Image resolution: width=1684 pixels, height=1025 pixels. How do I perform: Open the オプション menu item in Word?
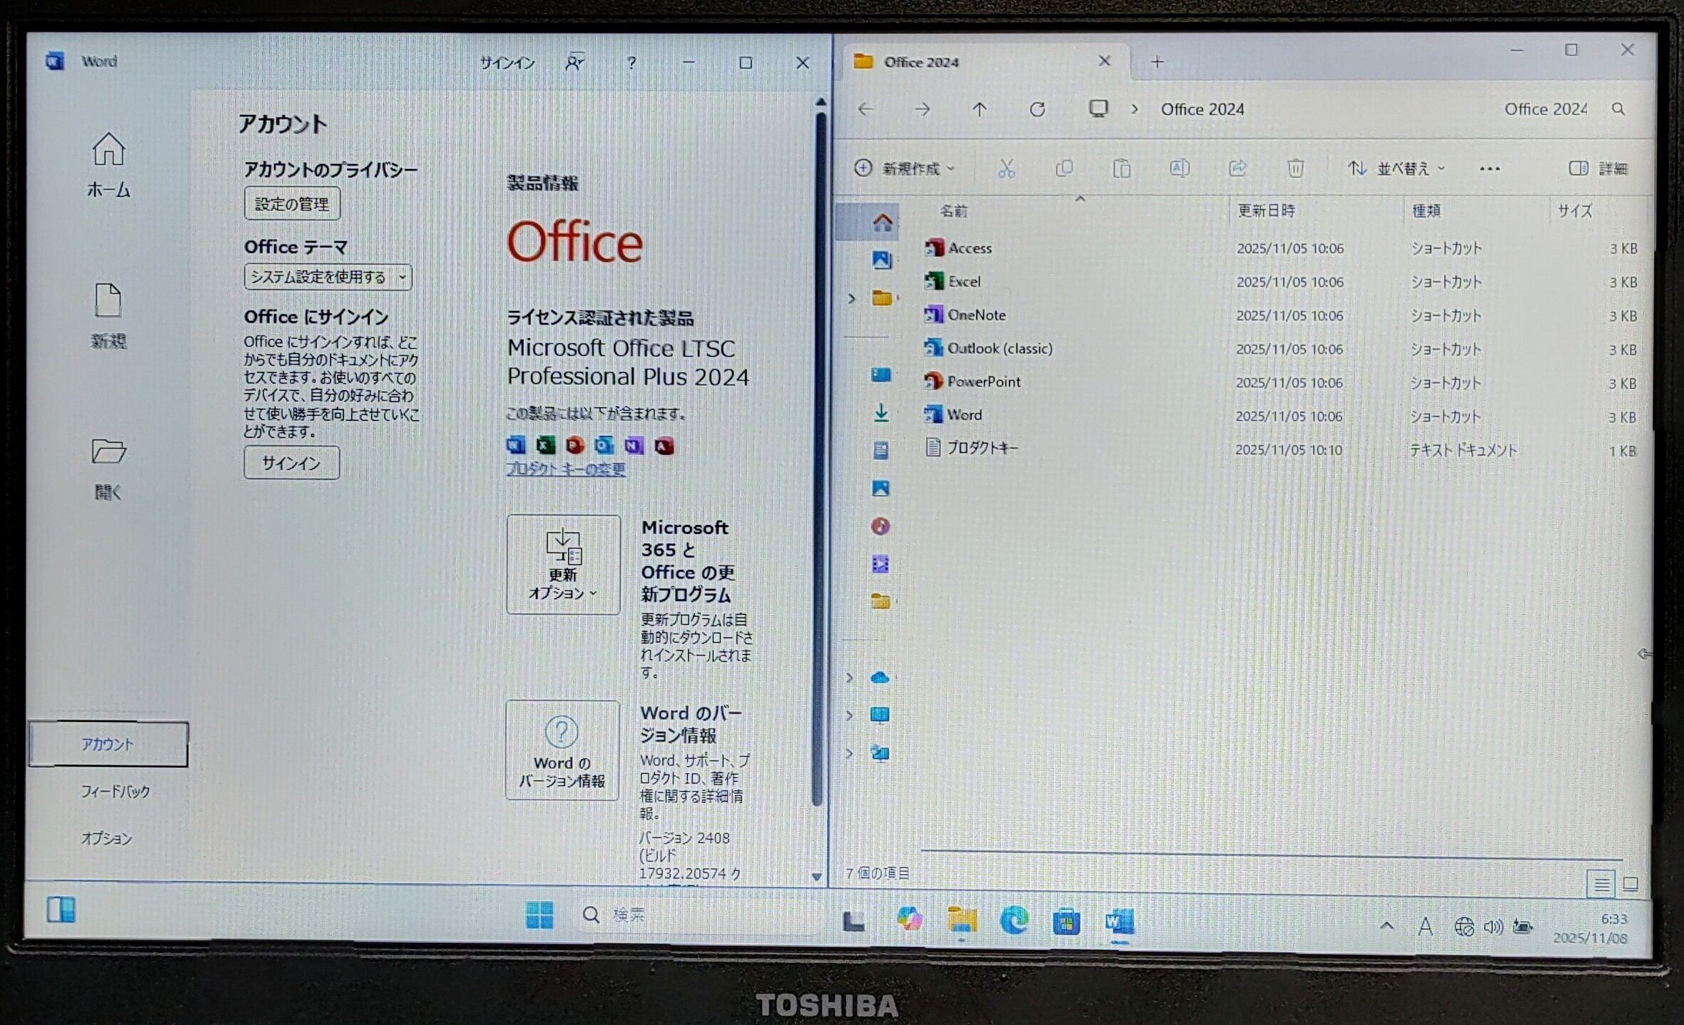pos(106,839)
